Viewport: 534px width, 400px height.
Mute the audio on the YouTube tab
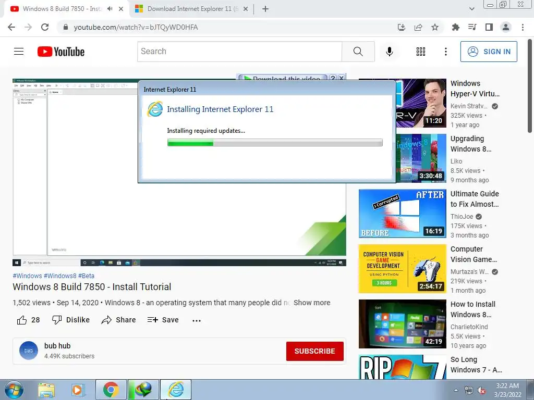pos(110,9)
